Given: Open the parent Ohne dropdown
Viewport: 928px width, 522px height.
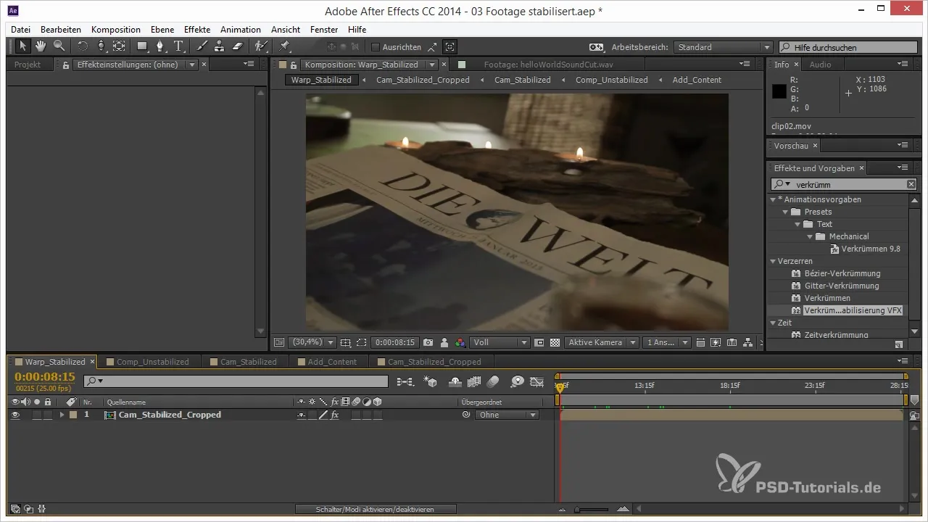Looking at the screenshot, I should coord(507,415).
